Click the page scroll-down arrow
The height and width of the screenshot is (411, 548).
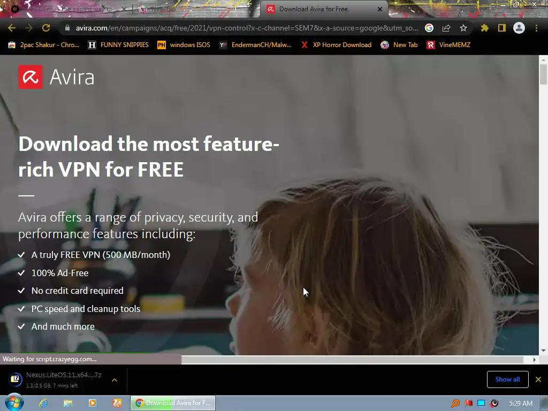tap(543, 350)
